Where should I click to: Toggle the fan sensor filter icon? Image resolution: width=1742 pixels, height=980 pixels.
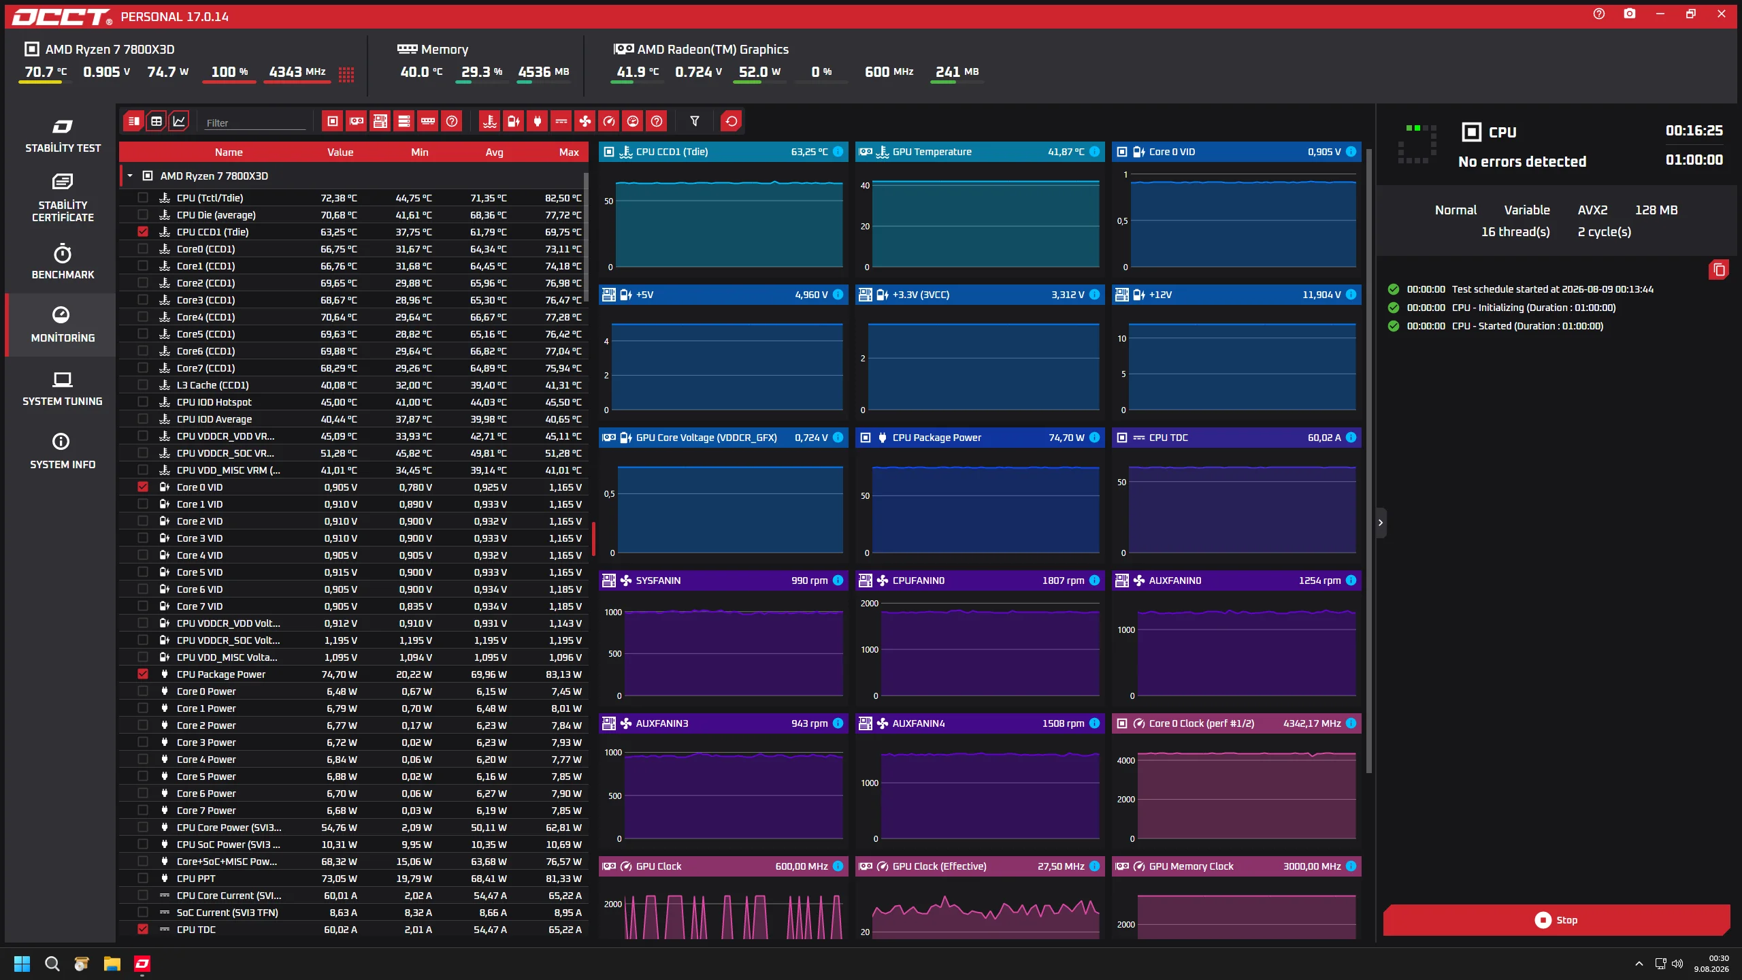(585, 121)
